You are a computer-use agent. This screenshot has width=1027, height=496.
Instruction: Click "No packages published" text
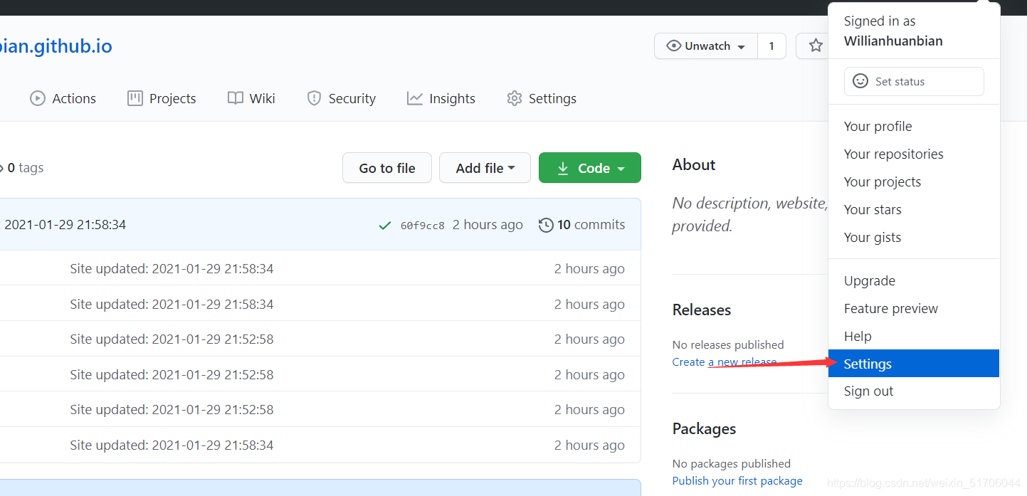coord(732,463)
